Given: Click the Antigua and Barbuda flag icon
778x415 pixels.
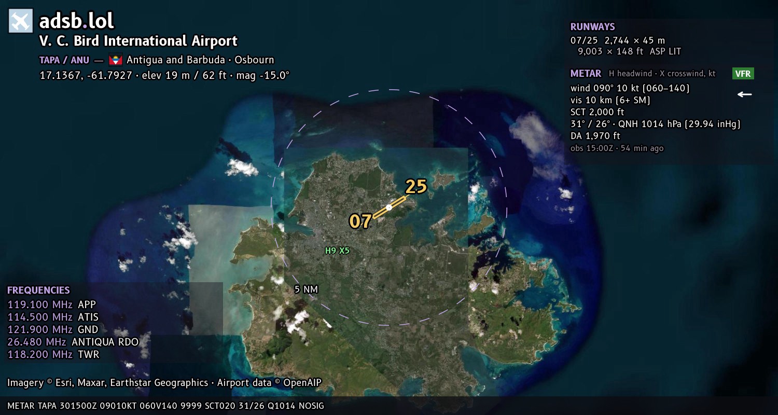Looking at the screenshot, I should click(x=115, y=60).
